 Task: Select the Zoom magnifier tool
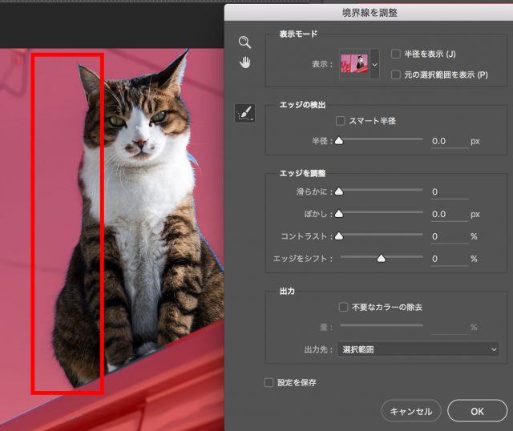(244, 42)
